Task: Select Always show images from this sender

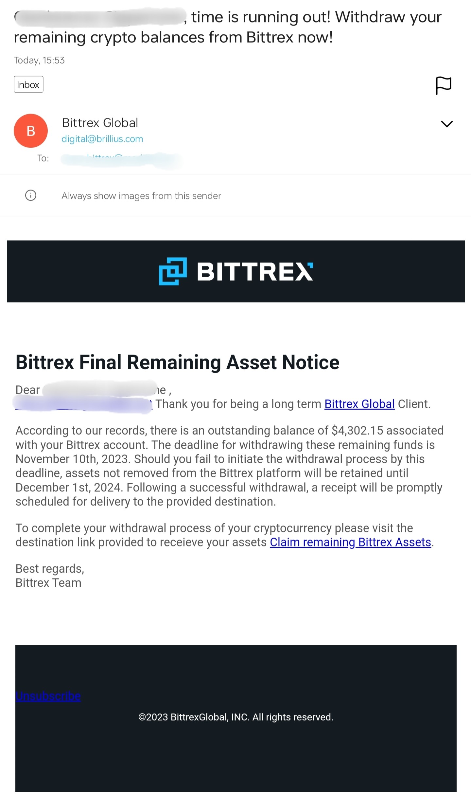Action: coord(141,196)
